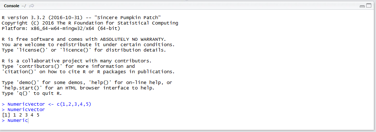Click the 'demo()' for some demos line
376x132 pixels.
point(87,83)
